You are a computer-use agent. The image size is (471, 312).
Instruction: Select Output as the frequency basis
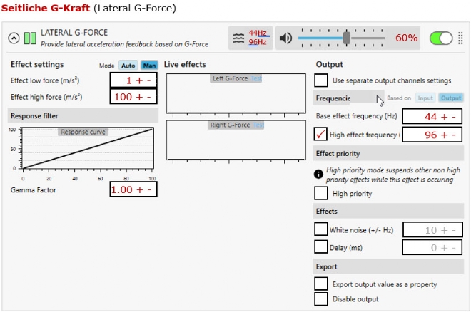[450, 98]
